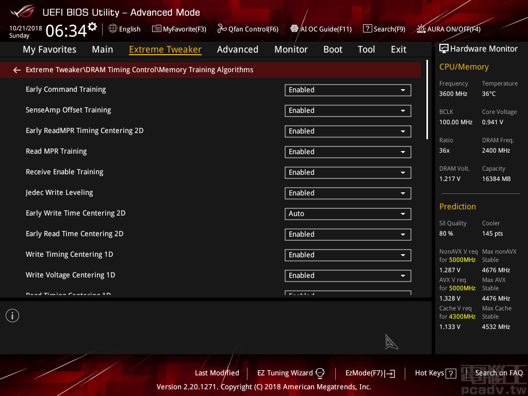Go to the Boot tab
The image size is (528, 396).
click(x=333, y=49)
